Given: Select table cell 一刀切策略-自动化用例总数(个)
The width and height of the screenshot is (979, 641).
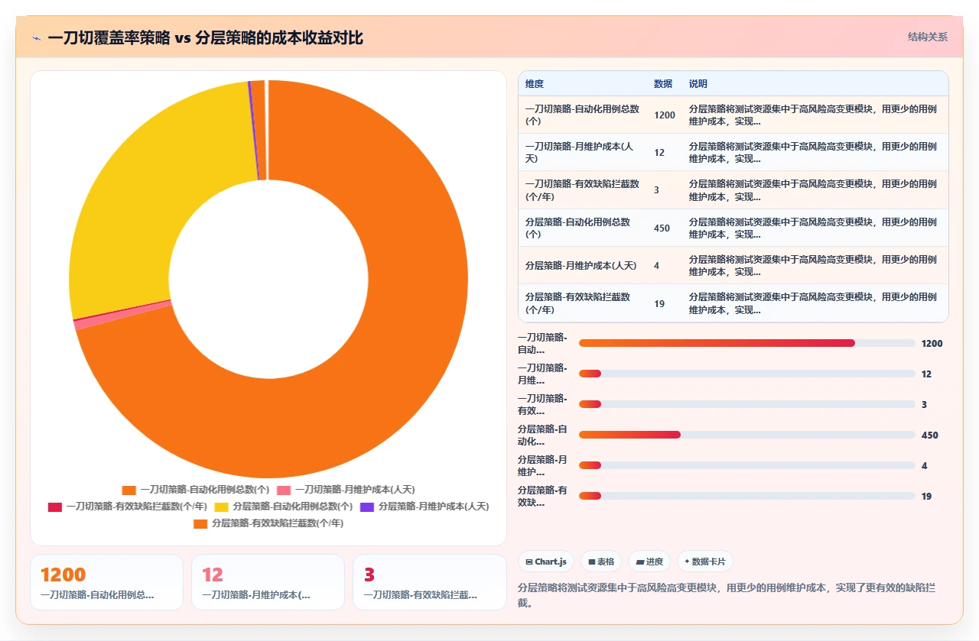Looking at the screenshot, I should coord(583,115).
